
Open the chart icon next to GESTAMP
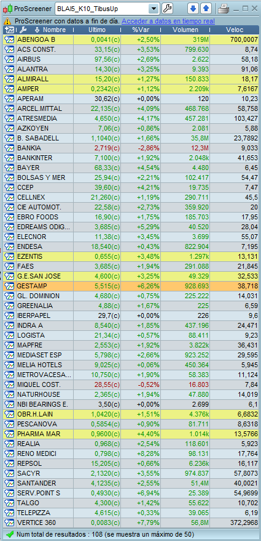point(9,286)
